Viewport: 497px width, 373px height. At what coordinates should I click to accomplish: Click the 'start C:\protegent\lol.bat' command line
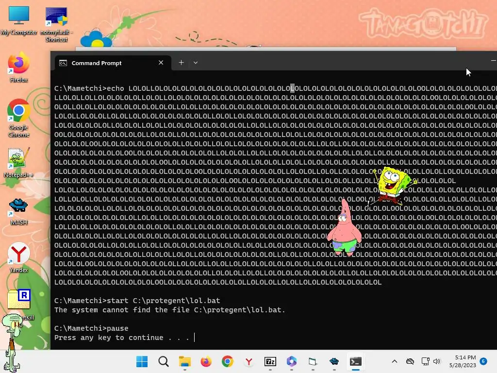point(137,300)
